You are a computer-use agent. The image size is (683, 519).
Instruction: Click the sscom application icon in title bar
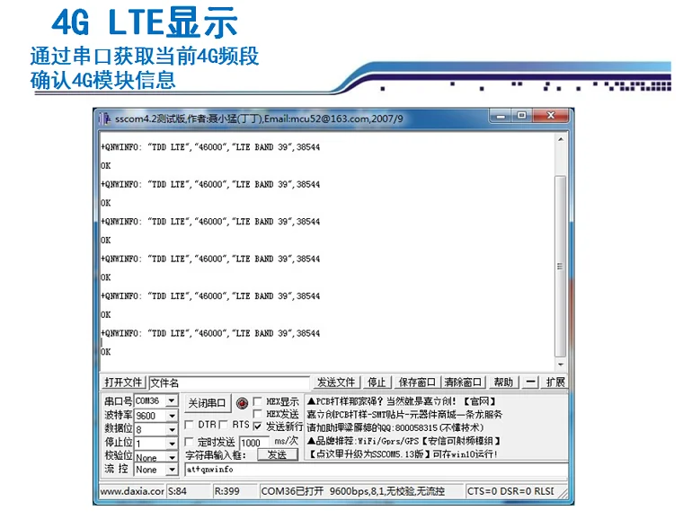click(x=104, y=119)
